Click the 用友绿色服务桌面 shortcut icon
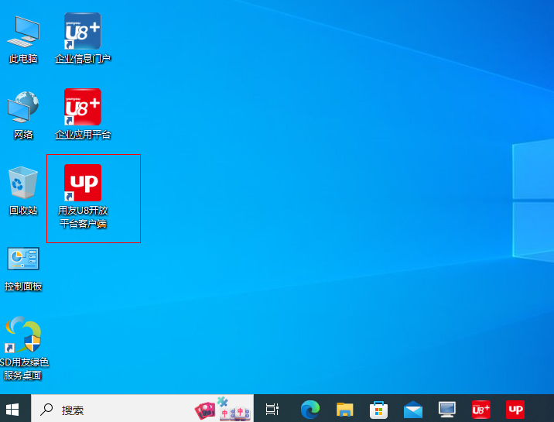Image resolution: width=554 pixels, height=422 pixels. pos(23,336)
